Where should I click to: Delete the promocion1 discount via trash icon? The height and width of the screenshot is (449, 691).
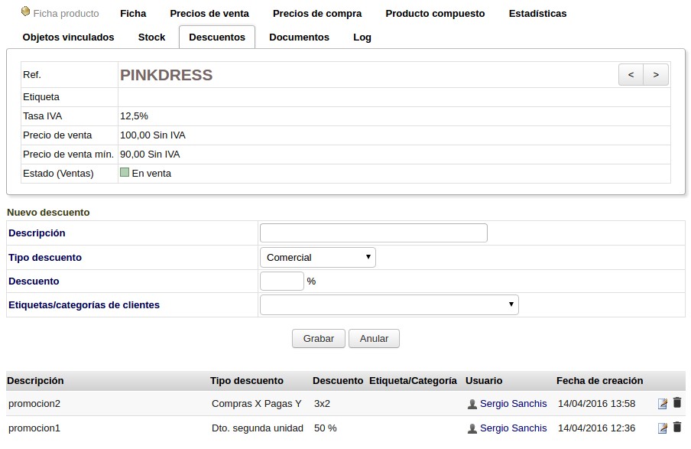coord(677,428)
